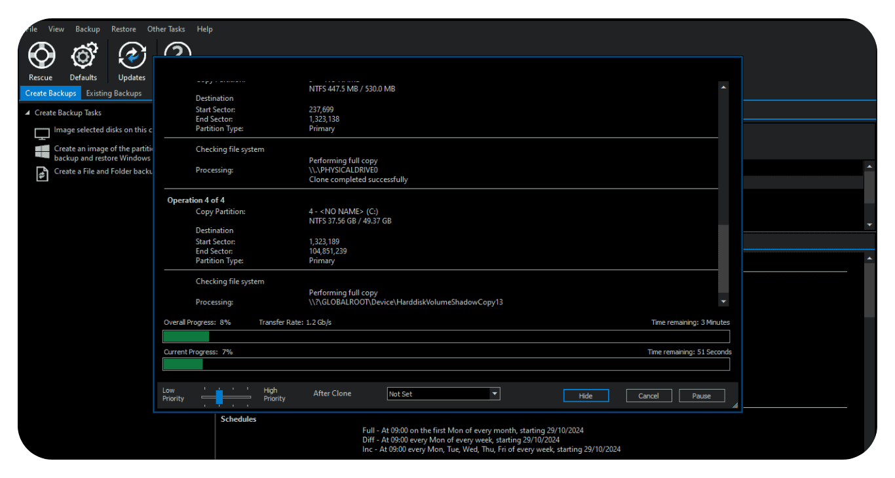The image size is (895, 478).
Task: Click the Windows logo partition image icon
Action: (42, 152)
